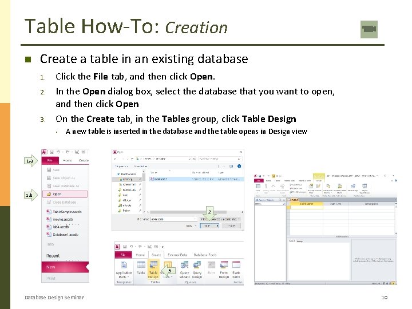412x309 pixels.
Task: Open recent file Database1.accdb
Action: tap(62, 235)
